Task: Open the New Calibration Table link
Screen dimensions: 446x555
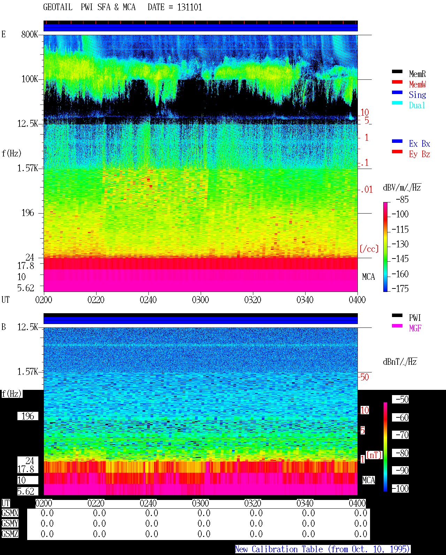Action: coord(322,549)
